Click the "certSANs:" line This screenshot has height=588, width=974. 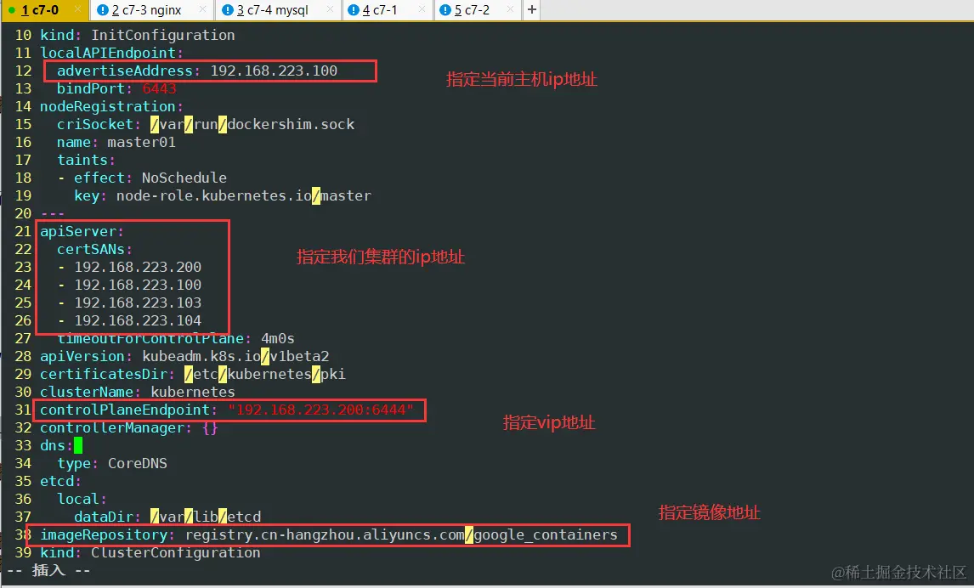click(94, 250)
